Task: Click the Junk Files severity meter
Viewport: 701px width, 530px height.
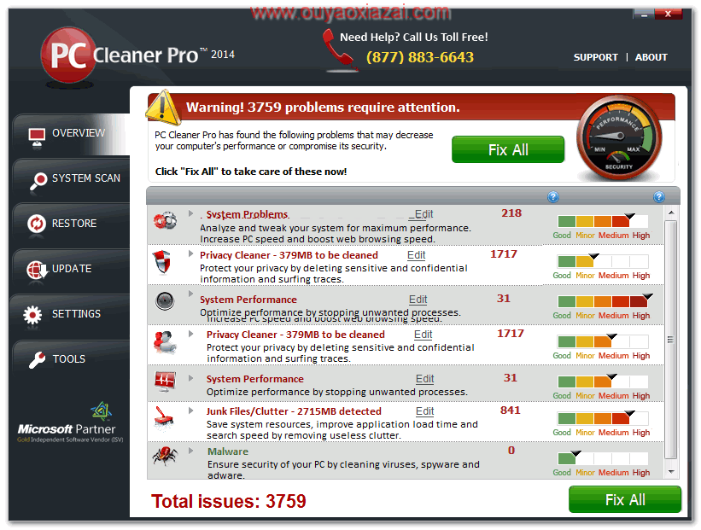Action: pos(603,418)
